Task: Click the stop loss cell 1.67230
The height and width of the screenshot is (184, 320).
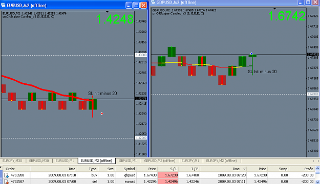Action: 168,175
